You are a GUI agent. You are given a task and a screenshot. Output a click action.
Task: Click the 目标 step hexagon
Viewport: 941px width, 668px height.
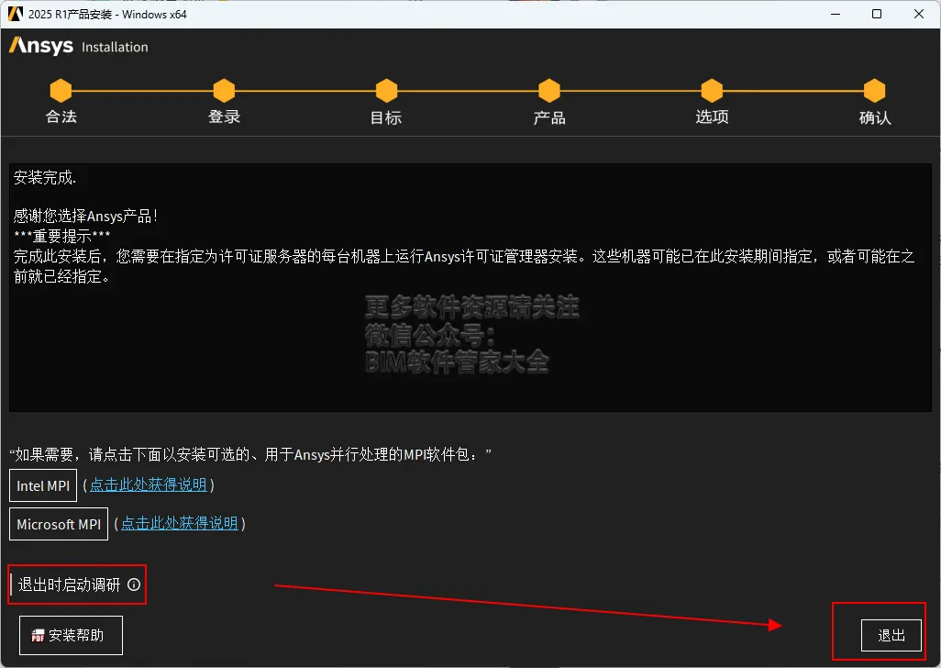point(386,91)
